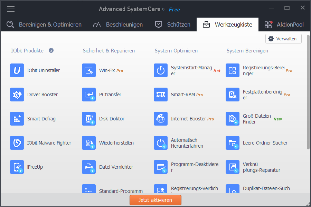
Task: Click the Smart-RAM memory icon
Action: [161, 95]
